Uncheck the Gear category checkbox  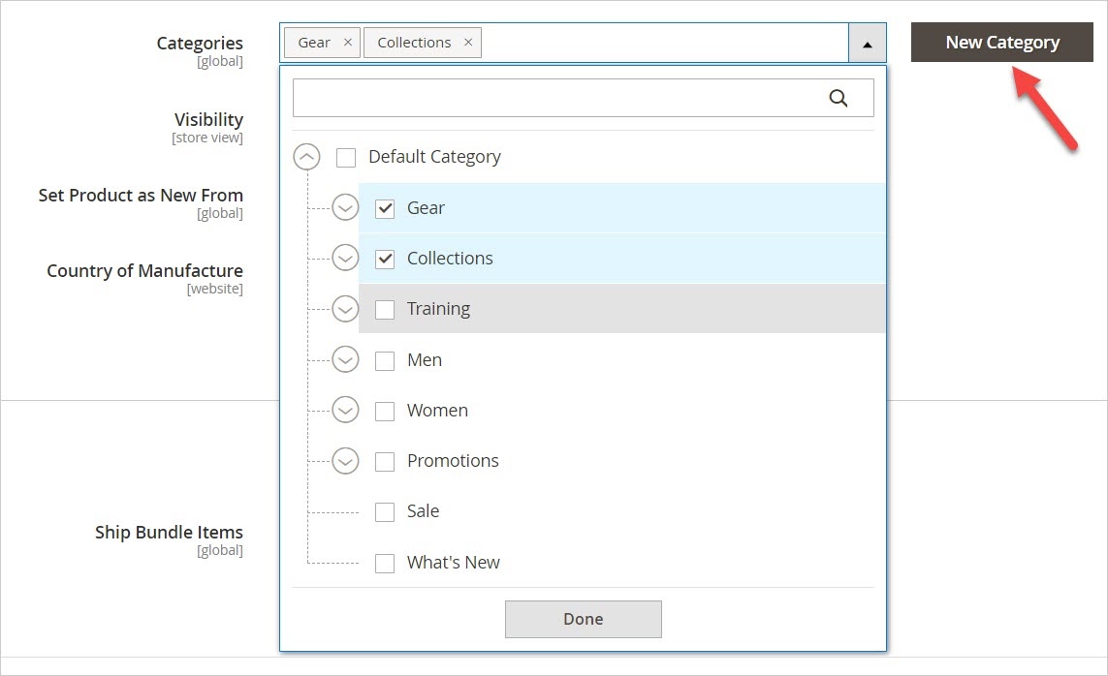[385, 208]
